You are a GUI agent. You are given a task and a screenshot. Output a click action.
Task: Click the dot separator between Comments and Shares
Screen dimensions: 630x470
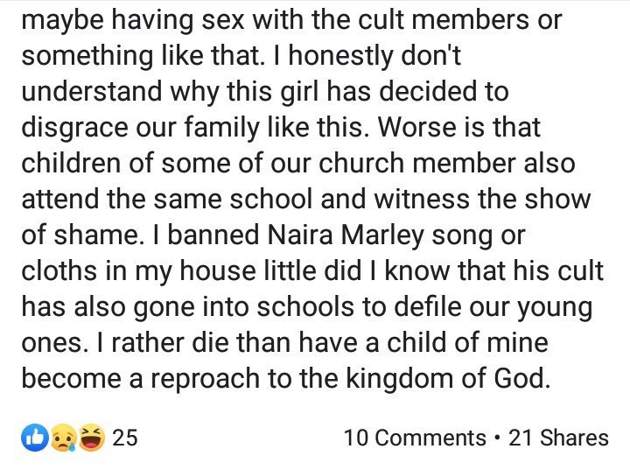coord(497,438)
